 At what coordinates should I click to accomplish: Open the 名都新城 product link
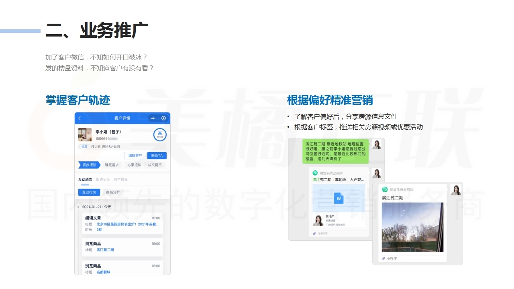click(x=103, y=272)
